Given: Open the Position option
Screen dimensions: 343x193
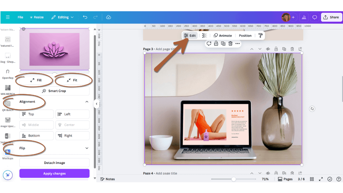Looking at the screenshot, I should 245,36.
